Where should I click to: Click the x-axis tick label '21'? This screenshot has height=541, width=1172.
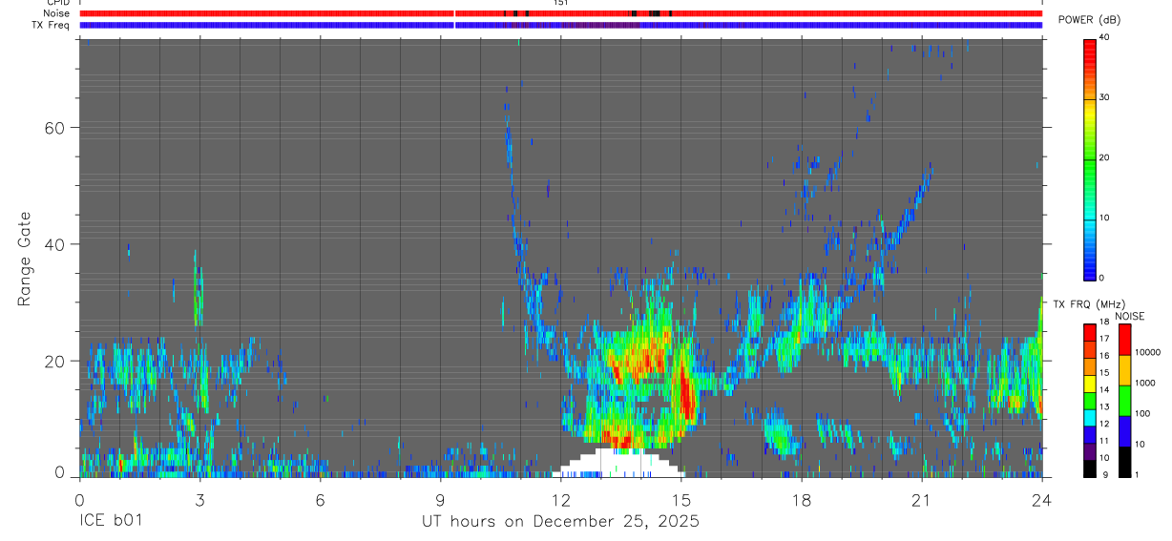(x=922, y=500)
